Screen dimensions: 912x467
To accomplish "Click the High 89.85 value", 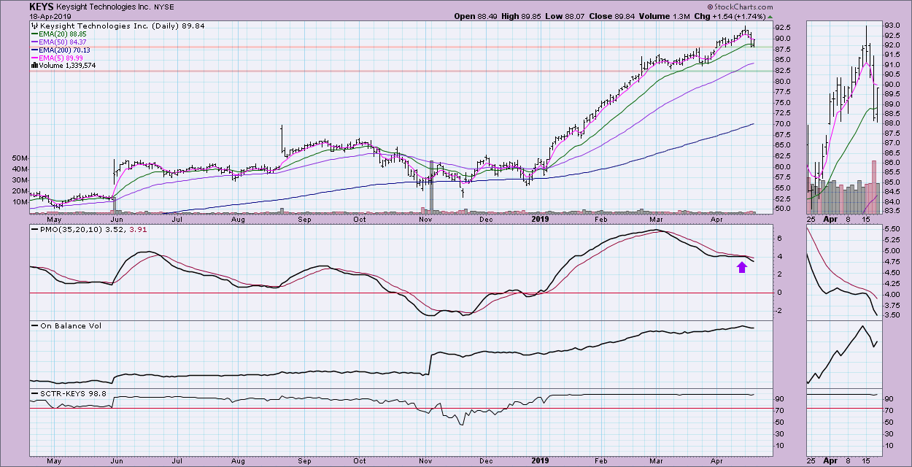I will click(x=522, y=16).
